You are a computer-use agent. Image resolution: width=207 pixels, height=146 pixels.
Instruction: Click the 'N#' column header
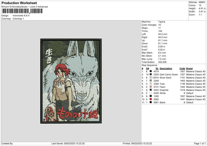click(147, 69)
